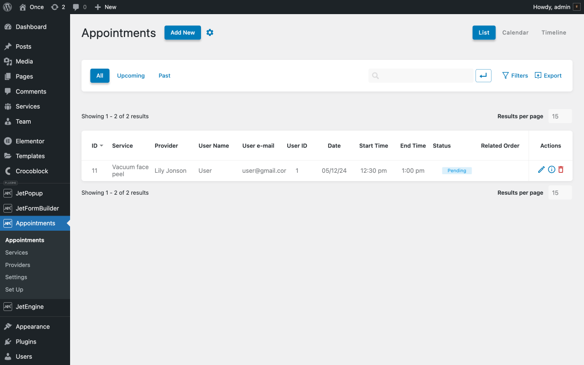Open settings with the gear icon beside Add New
Screen dimensions: 584x365
(210, 32)
